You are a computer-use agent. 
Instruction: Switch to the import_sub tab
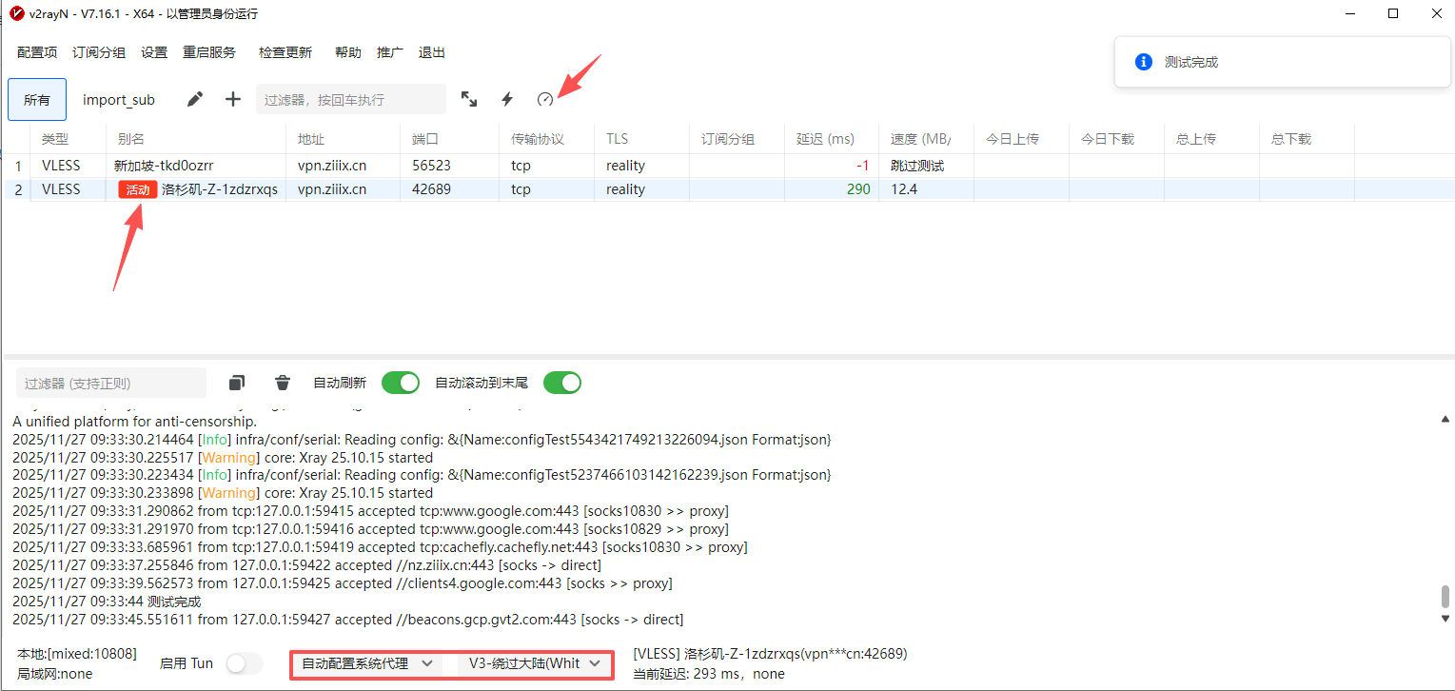(119, 100)
